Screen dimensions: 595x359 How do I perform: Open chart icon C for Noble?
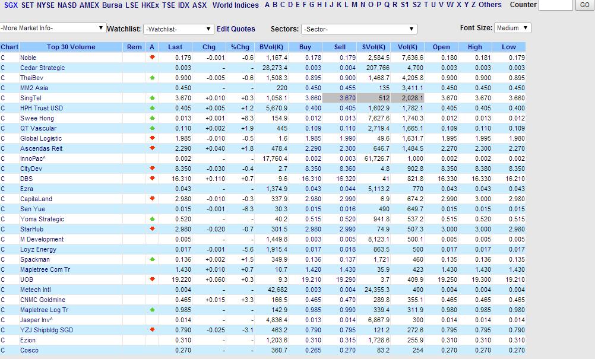click(2, 58)
